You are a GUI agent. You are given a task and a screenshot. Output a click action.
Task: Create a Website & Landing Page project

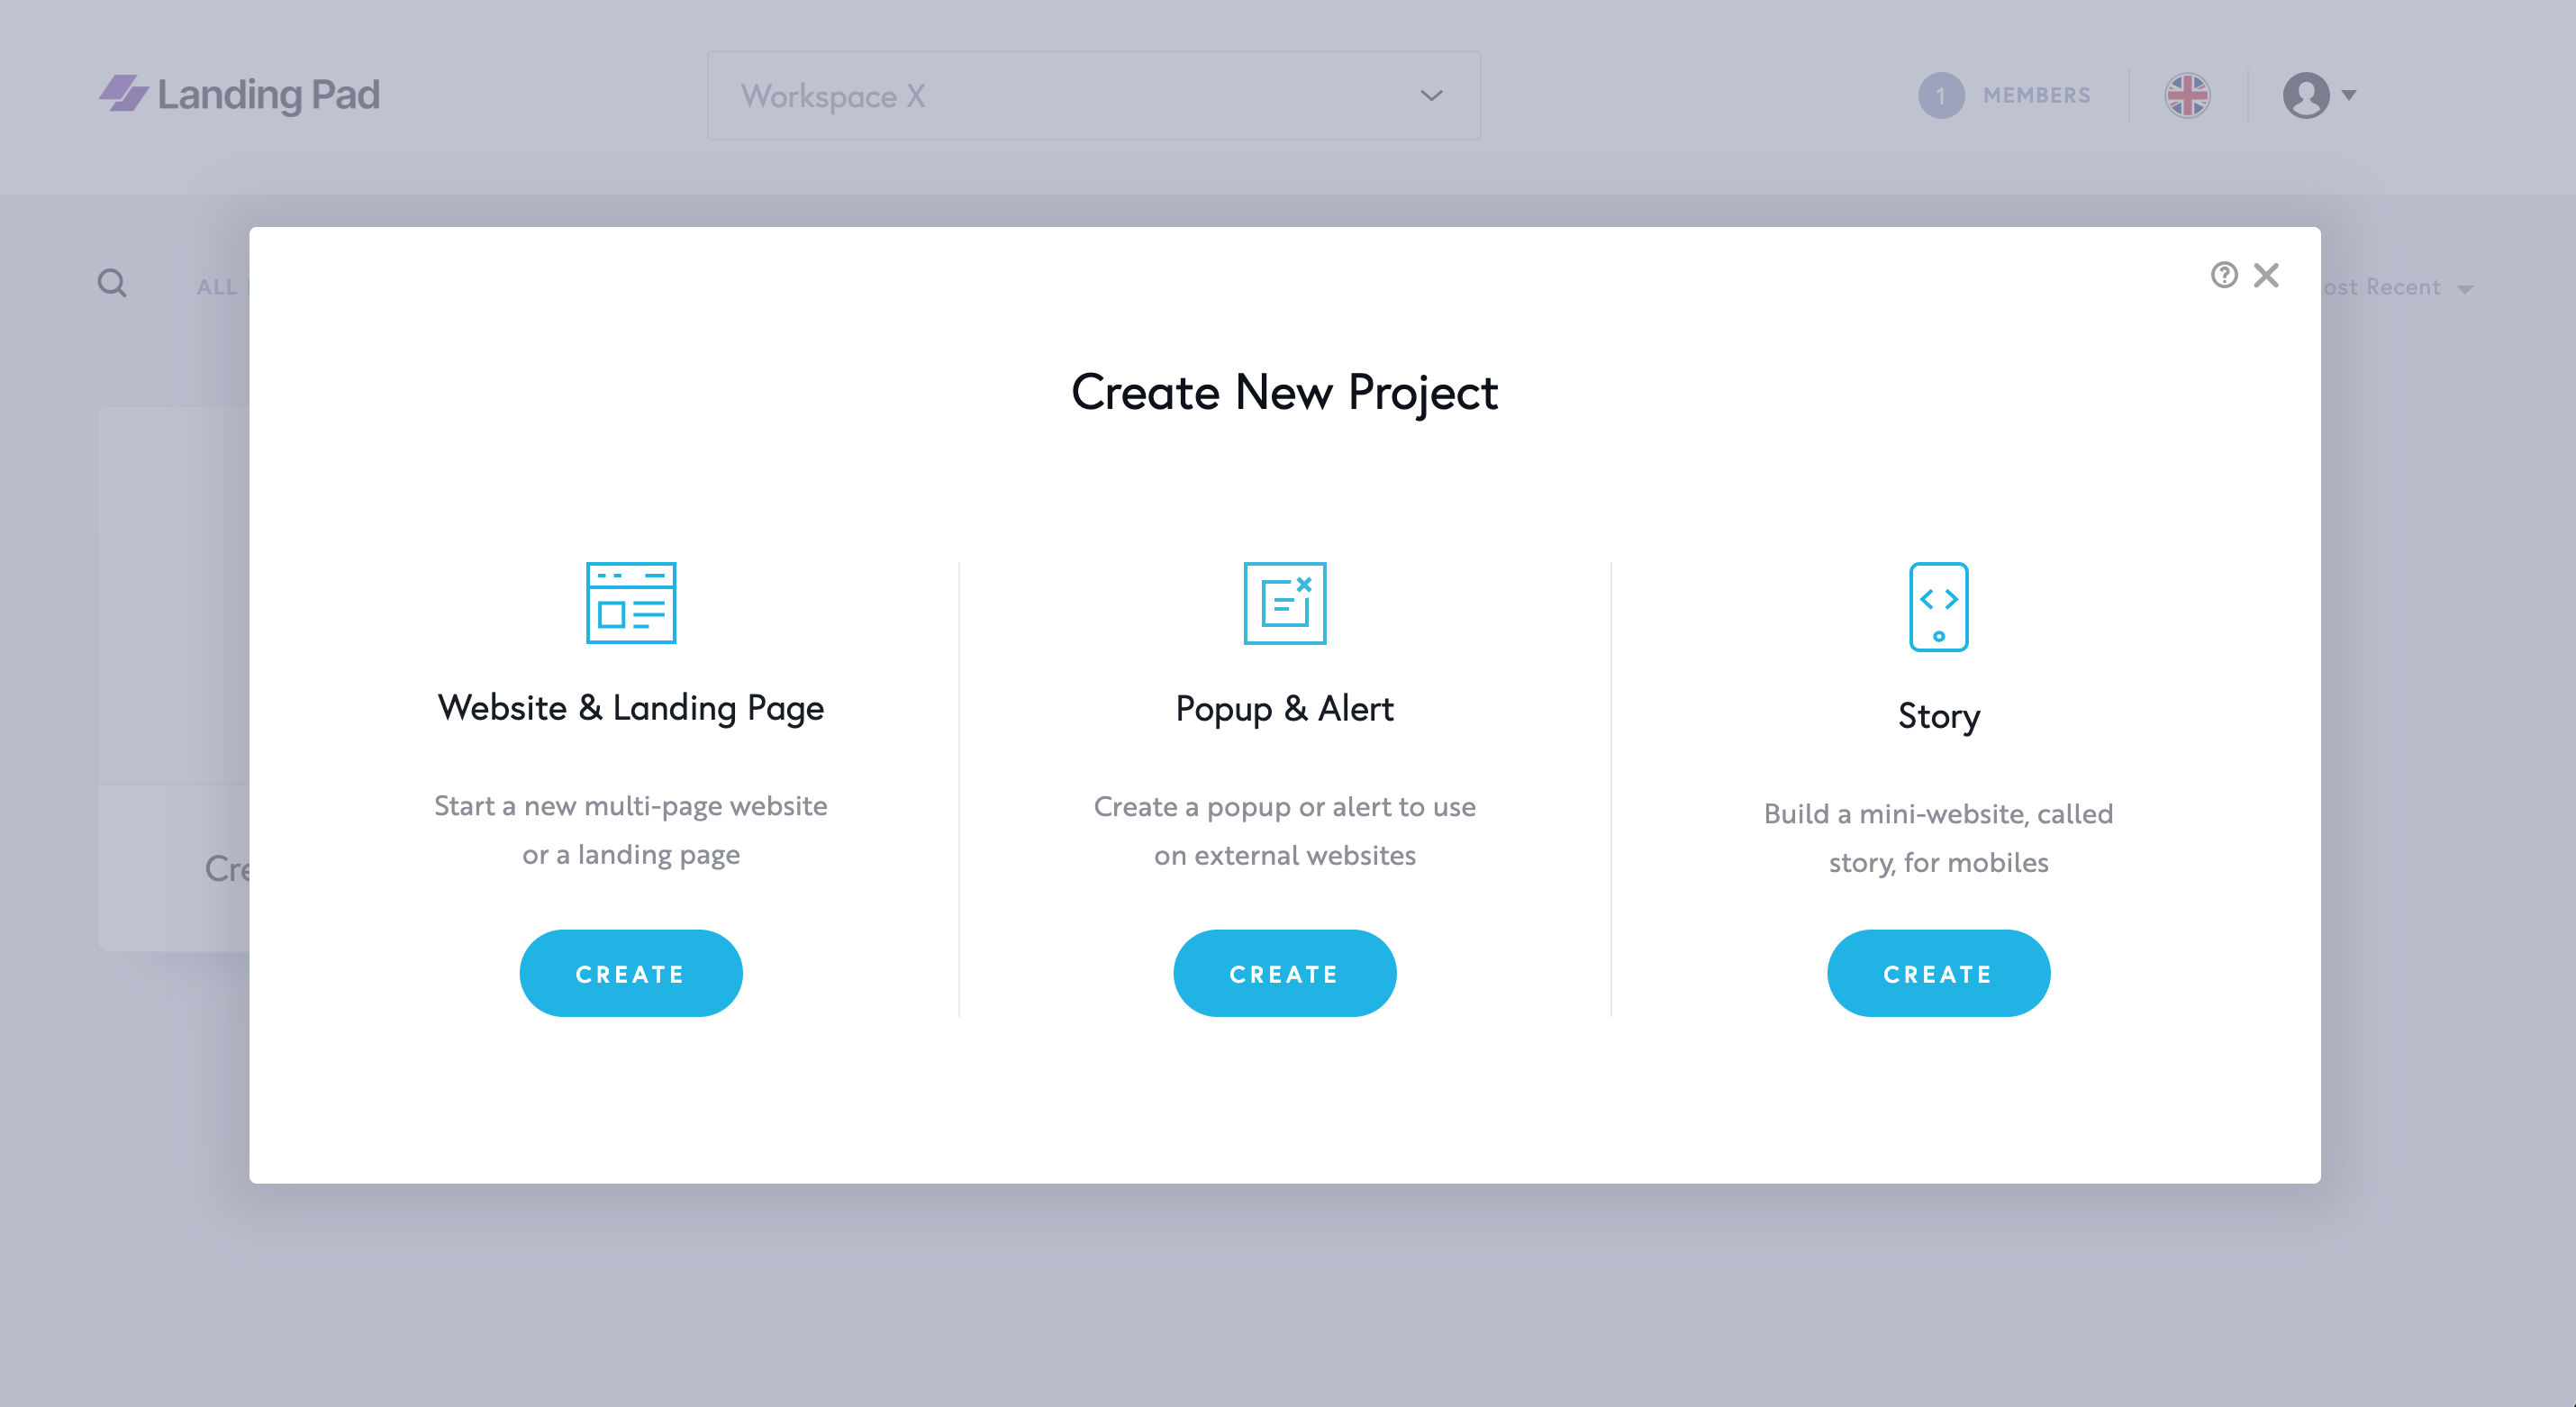[630, 973]
